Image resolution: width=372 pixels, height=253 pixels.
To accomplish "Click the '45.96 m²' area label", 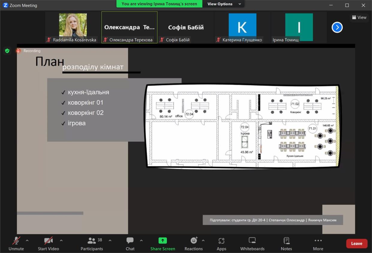I will pos(247,152).
